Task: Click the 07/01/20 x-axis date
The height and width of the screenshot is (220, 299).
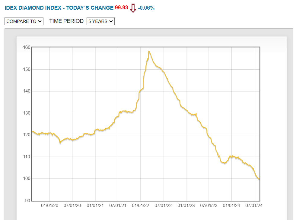Action: (72, 206)
